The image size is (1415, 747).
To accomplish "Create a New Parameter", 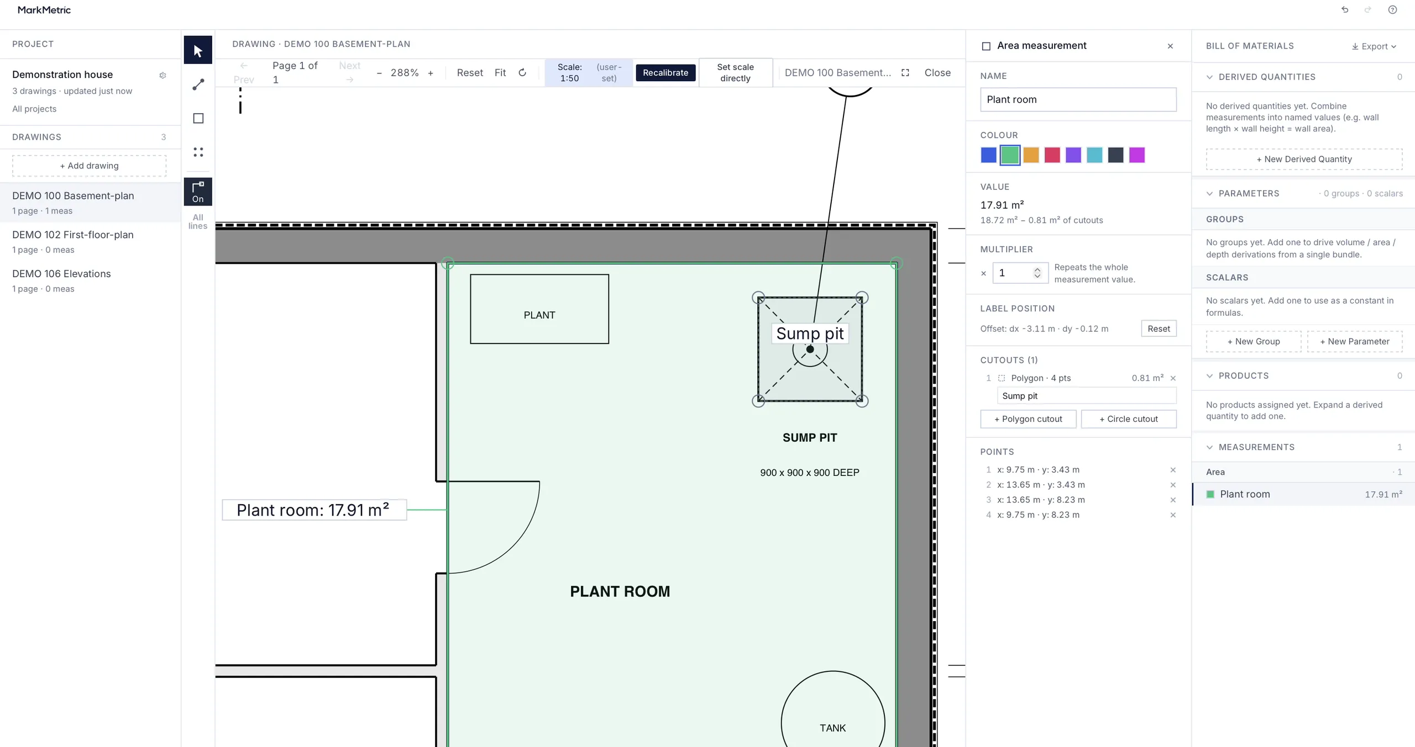I will (1355, 342).
